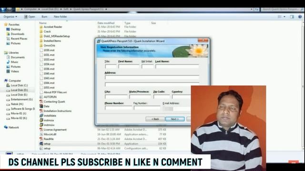The height and width of the screenshot is (171, 305).
Task: Open Installation Instructions PDF icon
Action: click(41, 111)
